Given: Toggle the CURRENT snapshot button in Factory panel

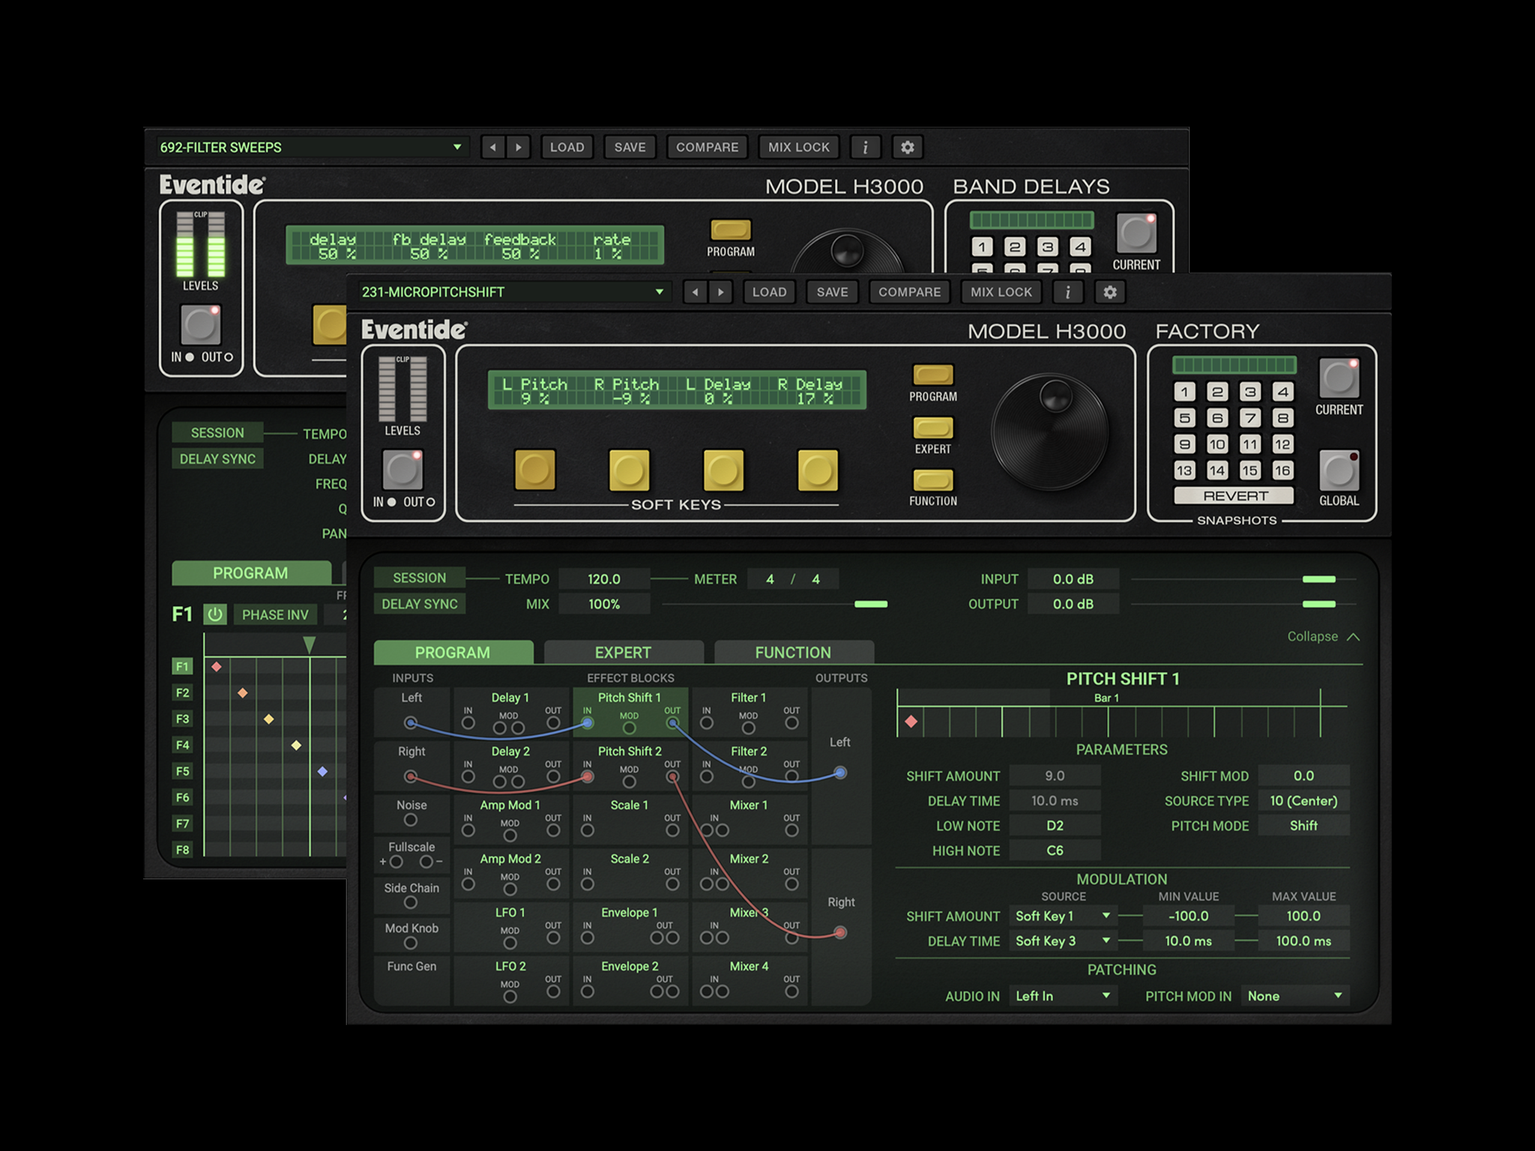Looking at the screenshot, I should point(1339,378).
